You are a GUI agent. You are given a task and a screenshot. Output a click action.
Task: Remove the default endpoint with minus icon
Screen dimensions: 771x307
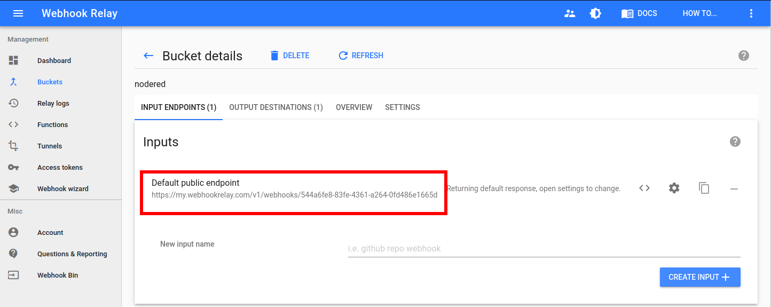click(734, 188)
